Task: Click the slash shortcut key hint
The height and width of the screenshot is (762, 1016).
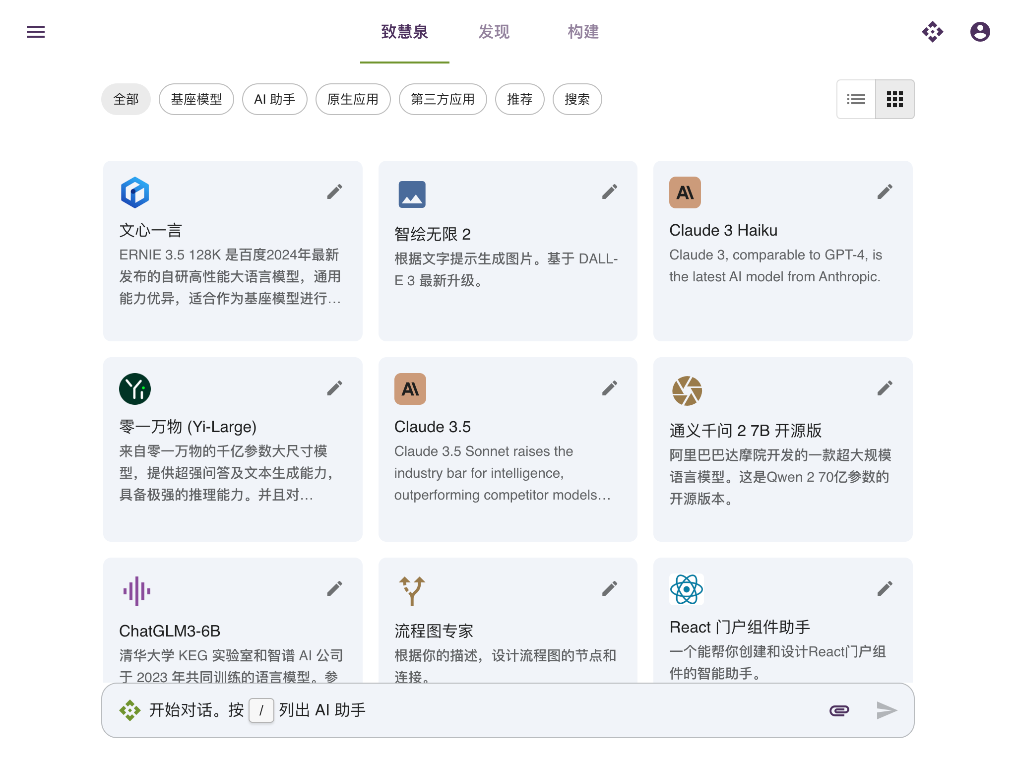Action: (x=261, y=710)
